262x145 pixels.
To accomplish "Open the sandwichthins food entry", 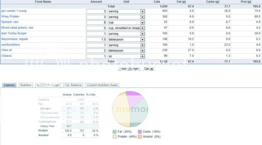I will pyautogui.click(x=11, y=45).
